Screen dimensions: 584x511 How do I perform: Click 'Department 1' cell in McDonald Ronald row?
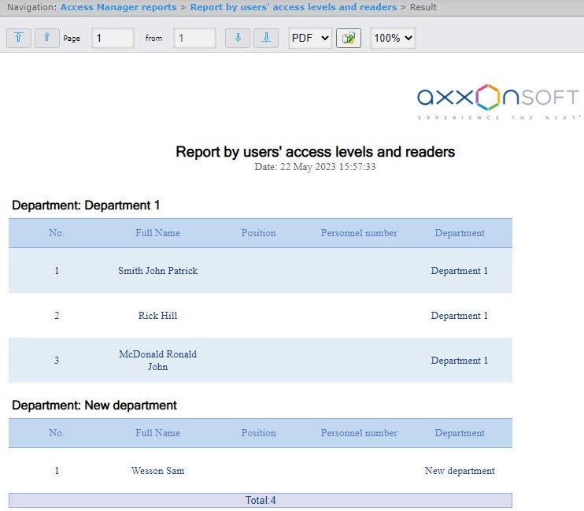coord(460,361)
